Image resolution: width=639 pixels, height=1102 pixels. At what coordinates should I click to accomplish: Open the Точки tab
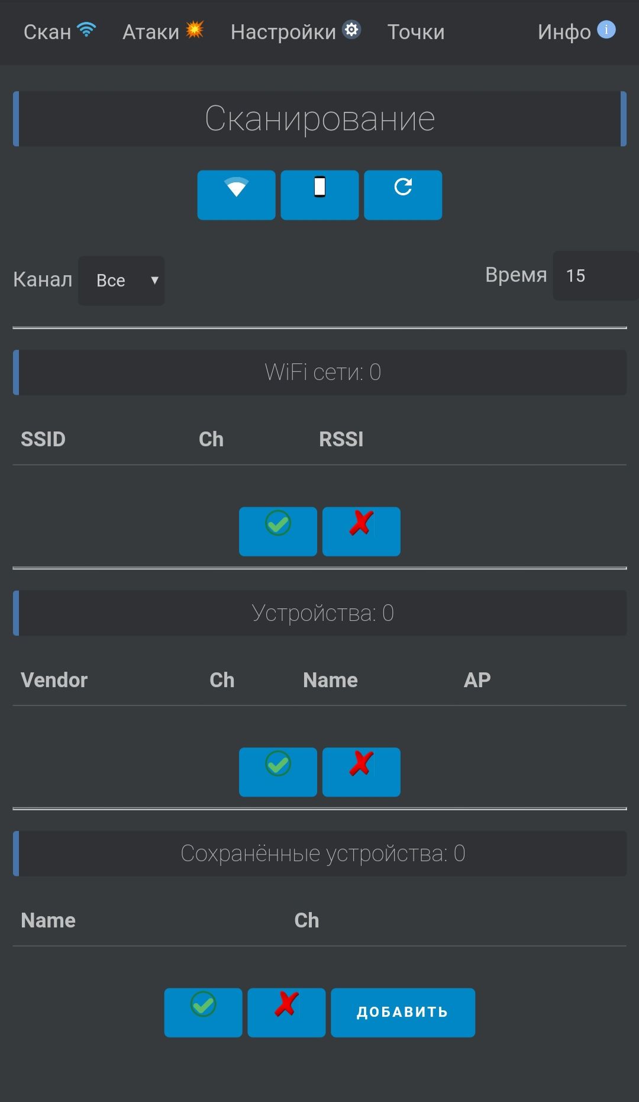click(x=415, y=32)
